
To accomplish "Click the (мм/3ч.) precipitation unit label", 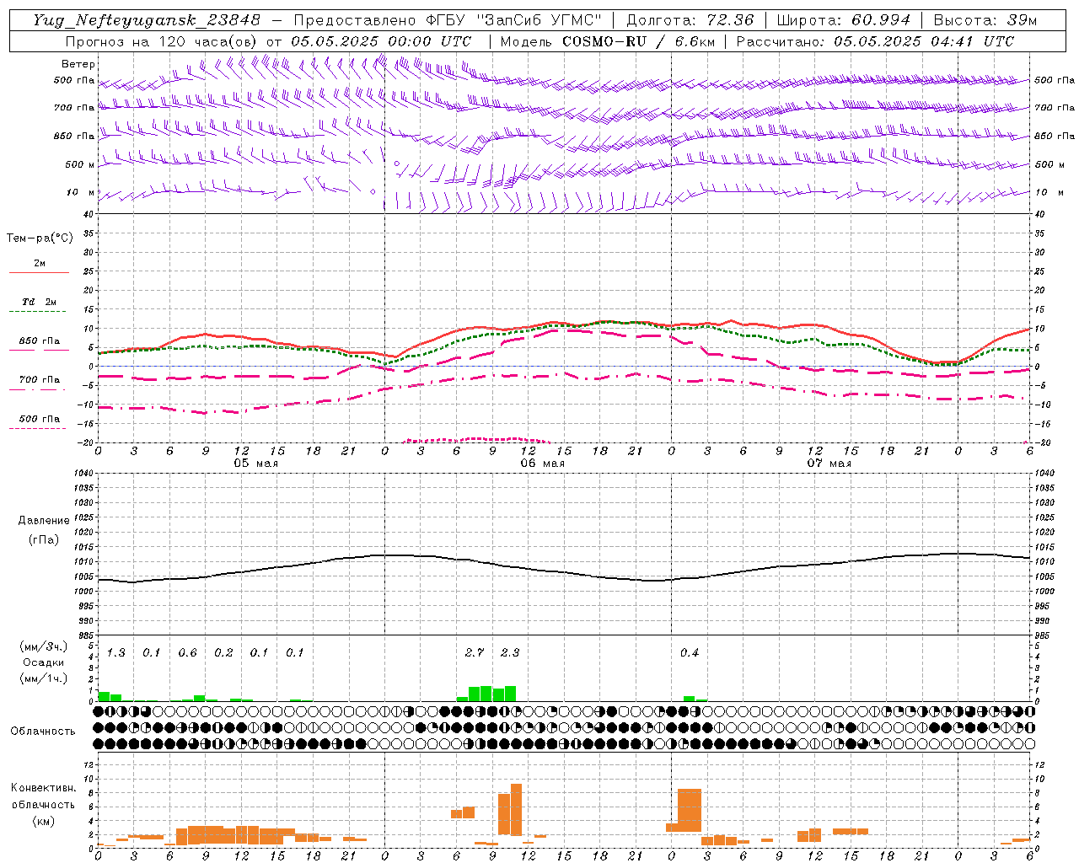I will coord(44,647).
